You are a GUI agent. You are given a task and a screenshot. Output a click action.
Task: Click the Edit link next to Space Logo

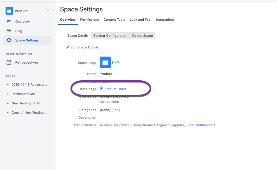click(116, 62)
